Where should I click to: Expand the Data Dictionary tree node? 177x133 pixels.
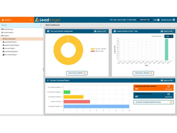tap(1, 29)
